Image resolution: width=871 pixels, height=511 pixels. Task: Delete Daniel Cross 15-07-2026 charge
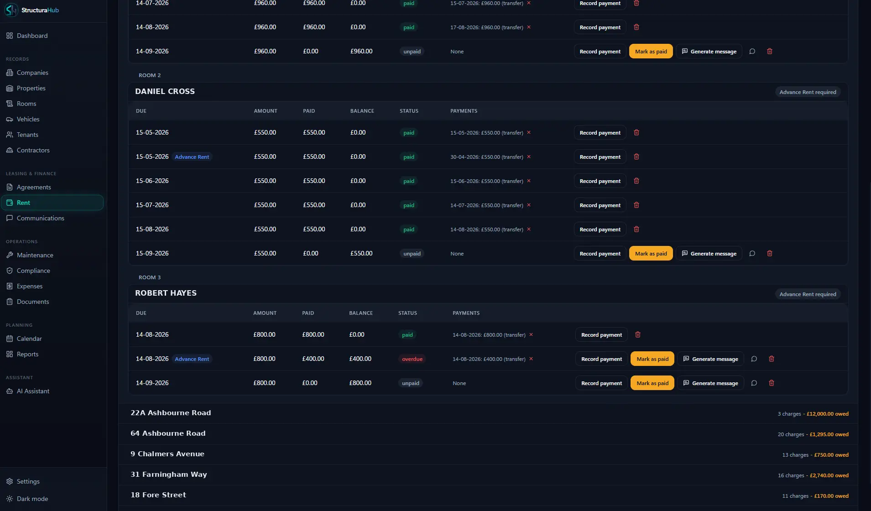(636, 205)
